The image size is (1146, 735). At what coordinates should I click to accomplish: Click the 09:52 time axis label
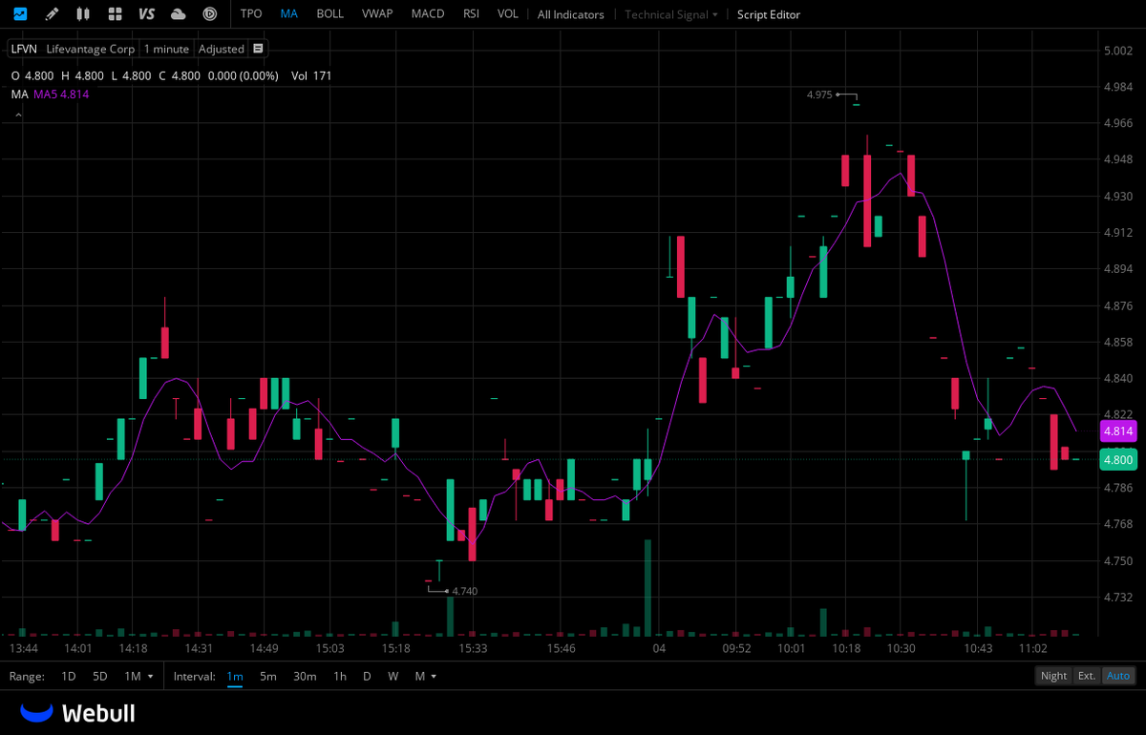coord(736,648)
